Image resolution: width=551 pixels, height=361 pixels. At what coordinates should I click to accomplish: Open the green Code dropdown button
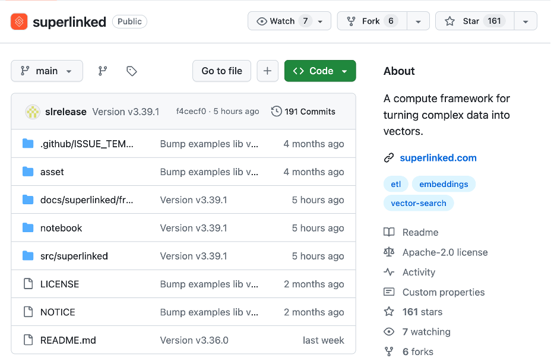tap(320, 71)
